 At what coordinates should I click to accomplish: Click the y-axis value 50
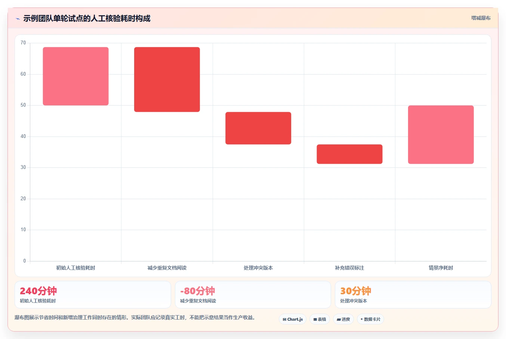click(23, 105)
